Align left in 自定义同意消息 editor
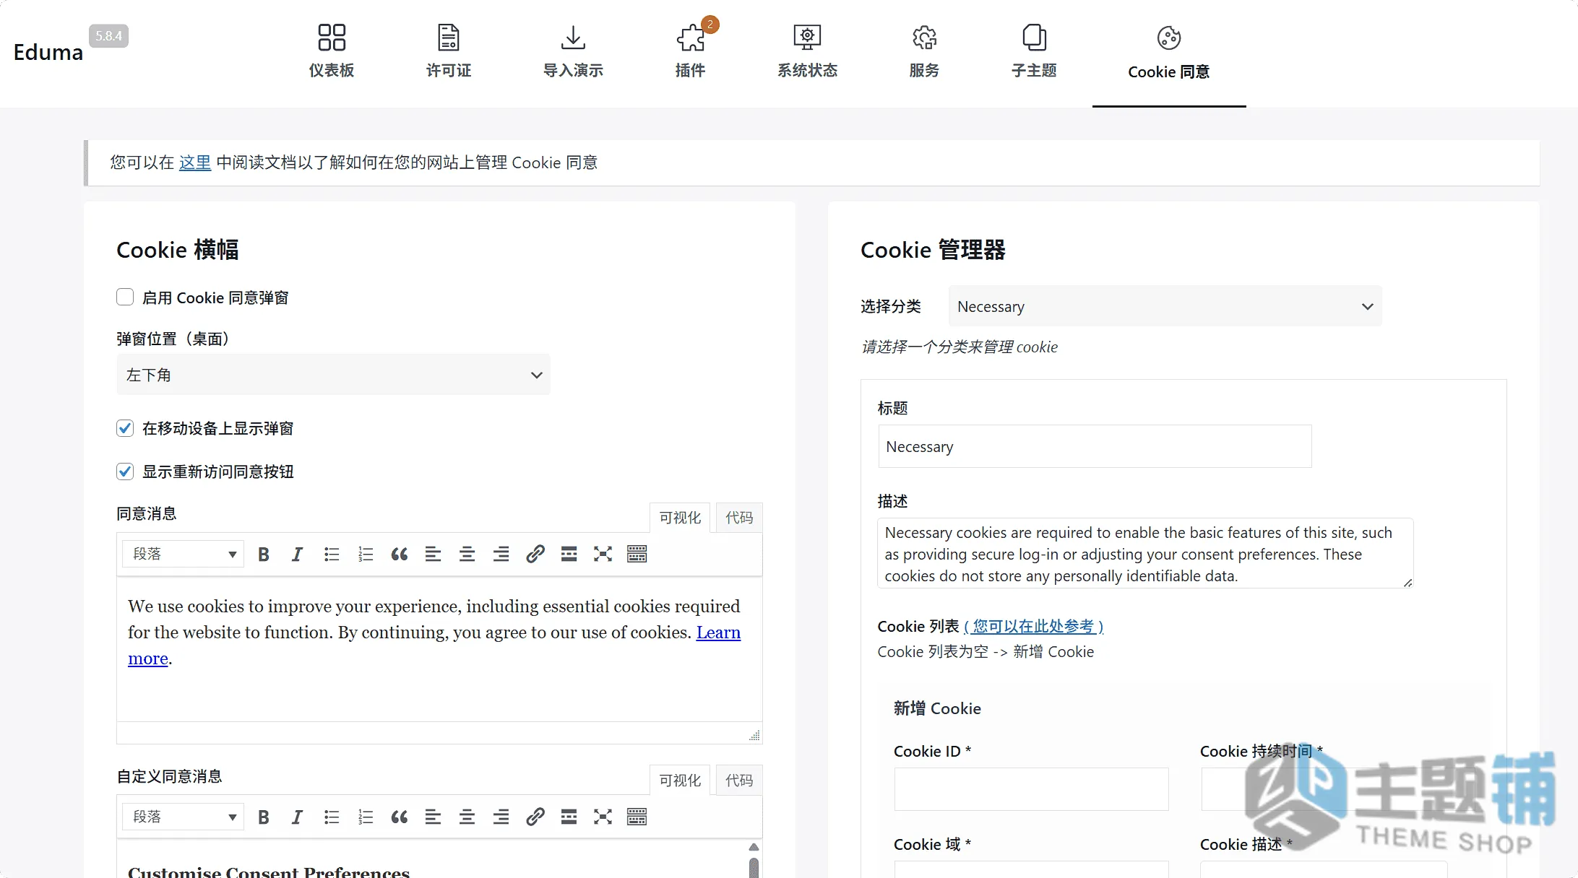The height and width of the screenshot is (878, 1578). pyautogui.click(x=433, y=817)
